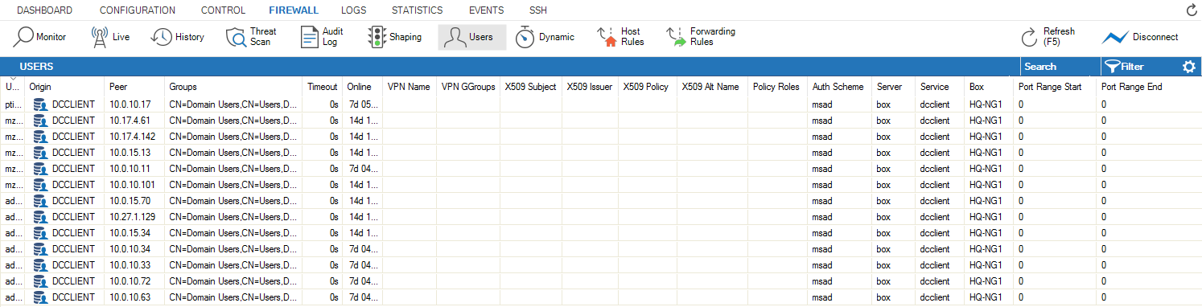Sort by the Port Range End column
This screenshot has width=1202, height=307.
tap(1149, 87)
